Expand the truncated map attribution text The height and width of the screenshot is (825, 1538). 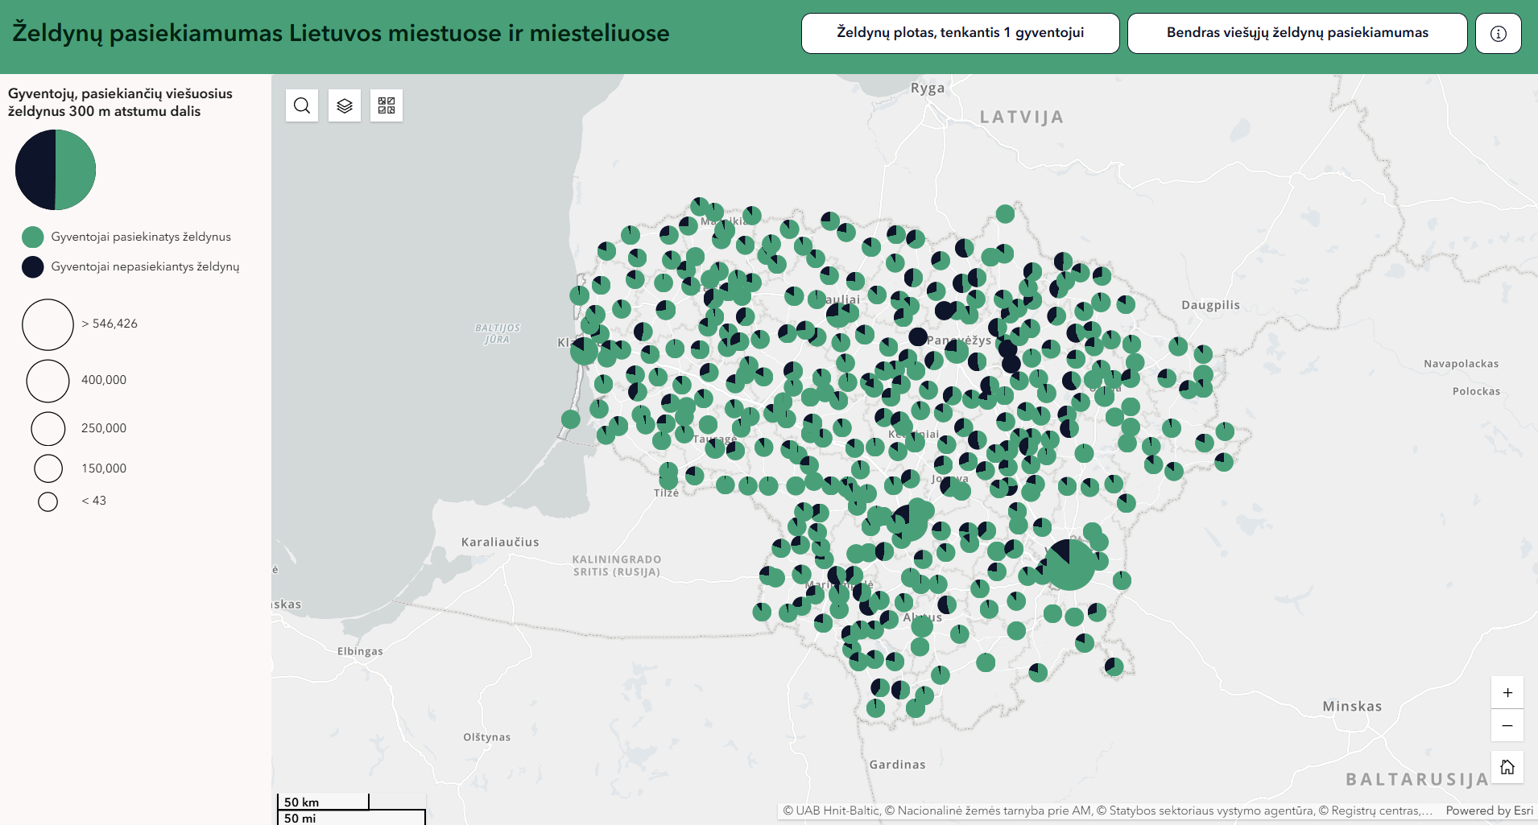[1107, 811]
